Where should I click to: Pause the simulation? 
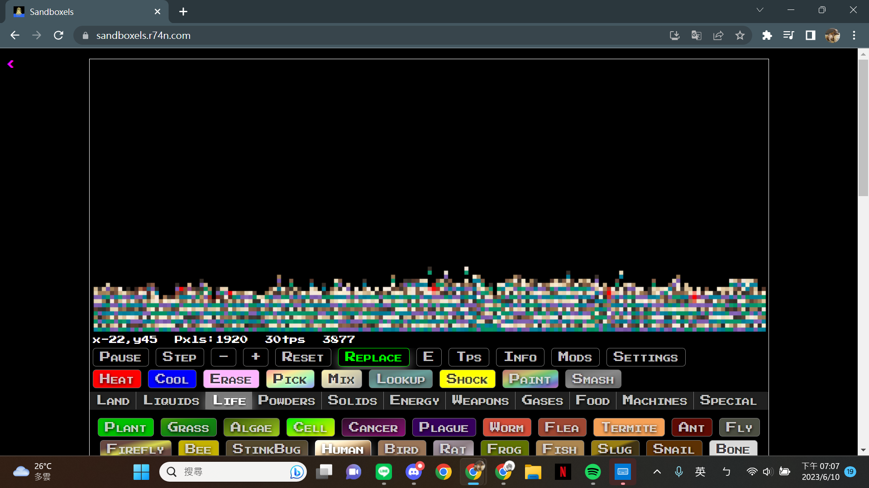[120, 357]
